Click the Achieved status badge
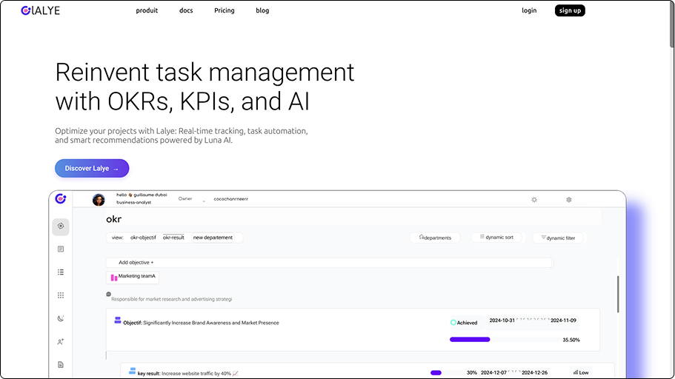This screenshot has width=675, height=379. click(464, 323)
